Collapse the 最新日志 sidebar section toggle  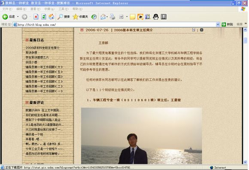[x=27, y=40]
